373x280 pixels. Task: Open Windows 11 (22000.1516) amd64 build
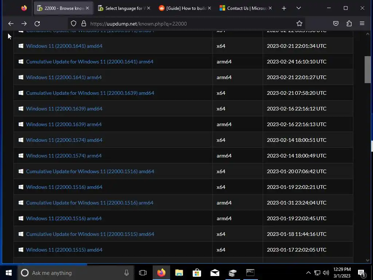[x=64, y=187]
